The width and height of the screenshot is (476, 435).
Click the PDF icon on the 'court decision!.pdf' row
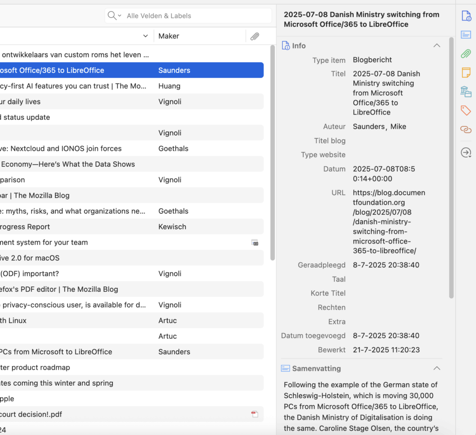[x=255, y=415]
